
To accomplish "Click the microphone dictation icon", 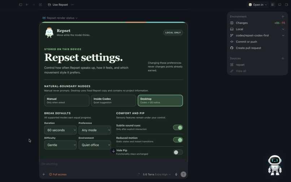I will pos(176,174).
